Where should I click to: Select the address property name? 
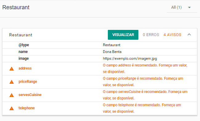pos(25,68)
